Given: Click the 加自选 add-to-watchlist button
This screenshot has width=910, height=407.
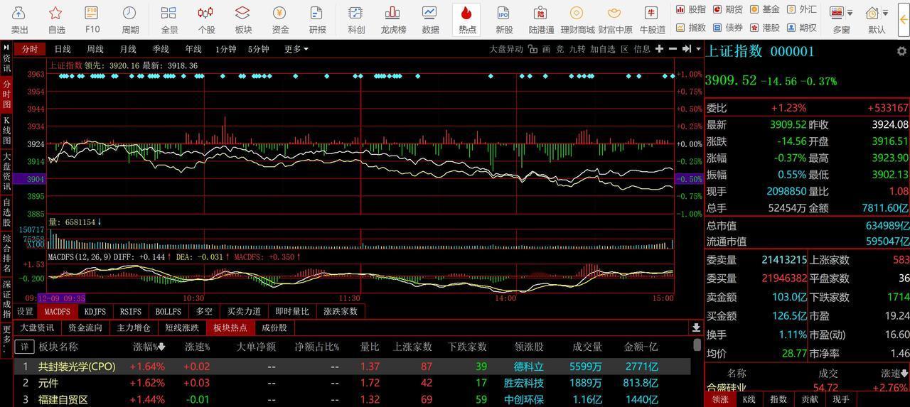Looking at the screenshot, I should [x=602, y=49].
